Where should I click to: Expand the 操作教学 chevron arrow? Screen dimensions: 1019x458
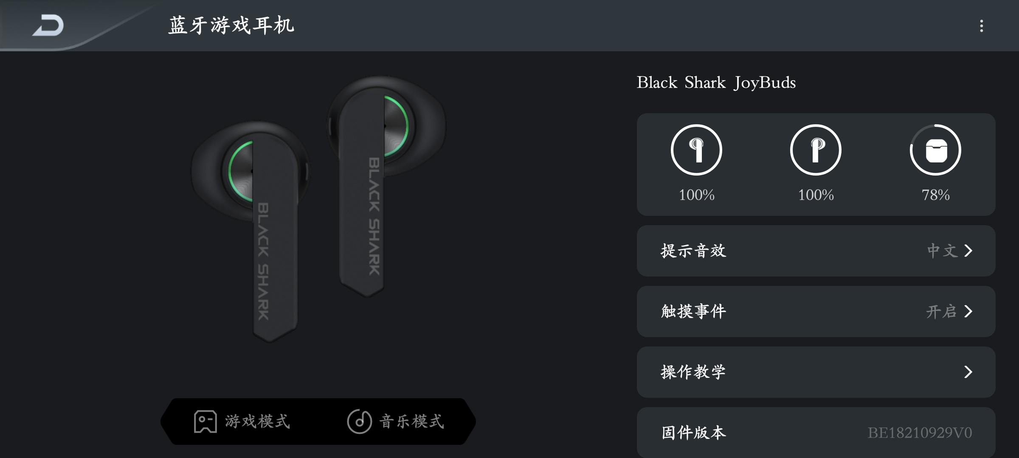point(968,372)
